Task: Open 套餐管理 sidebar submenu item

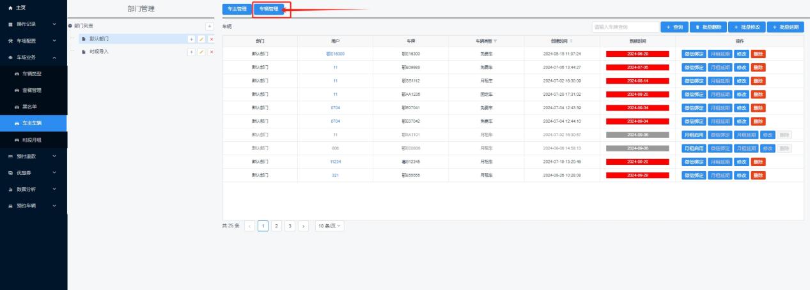Action: (33, 91)
